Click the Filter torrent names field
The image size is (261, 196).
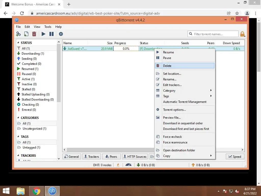(213, 34)
